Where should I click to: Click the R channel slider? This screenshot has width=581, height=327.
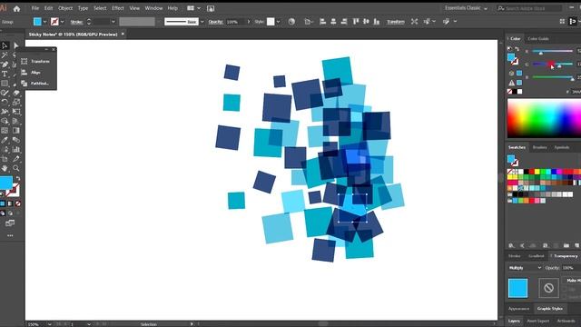click(553, 51)
